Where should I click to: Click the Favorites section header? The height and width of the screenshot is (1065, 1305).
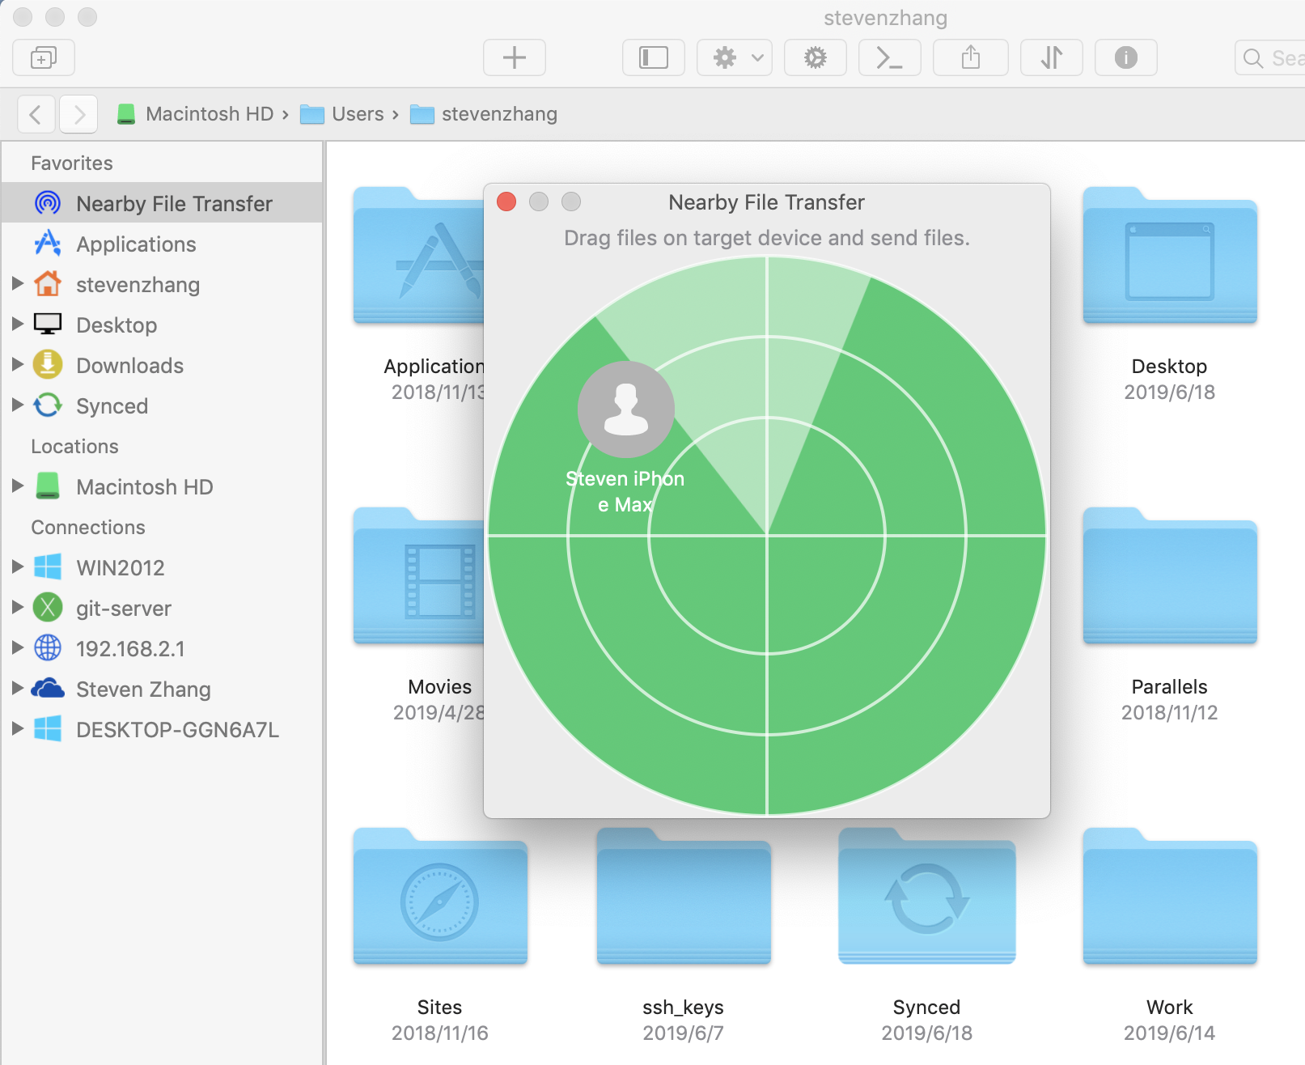(72, 163)
